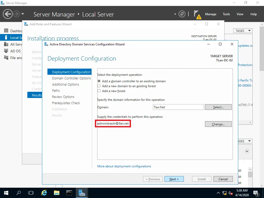Select the Dashboard icon in the sidebar
The image size is (264, 198).
pos(6,31)
